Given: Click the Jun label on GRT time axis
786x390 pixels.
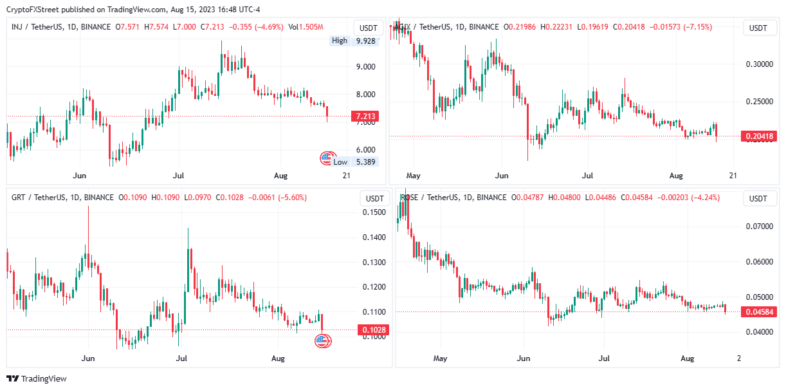Looking at the screenshot, I should click(x=89, y=357).
